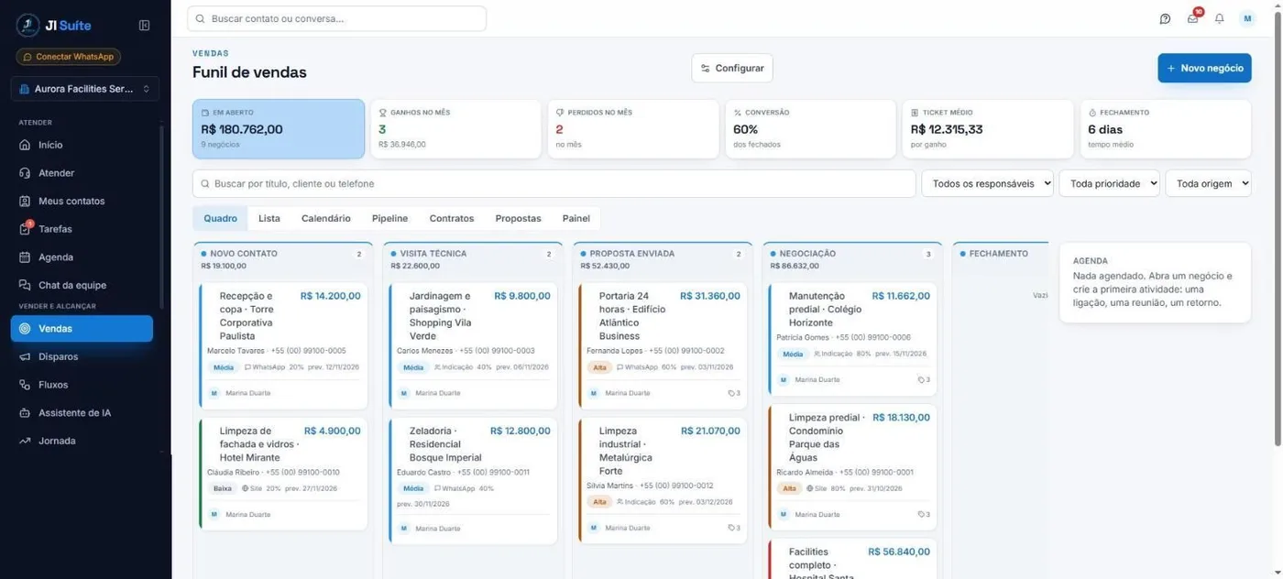Click the Chat da equipe icon
This screenshot has height=579, width=1283.
25,285
